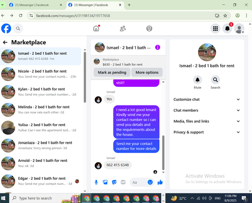Open the emoji picker in message box

pos(150,182)
